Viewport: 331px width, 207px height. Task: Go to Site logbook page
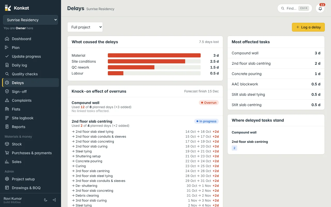[x=31, y=118]
